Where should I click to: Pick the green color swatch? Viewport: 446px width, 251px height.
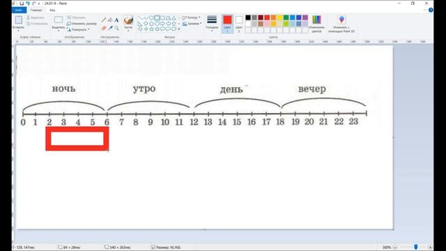[x=286, y=17]
